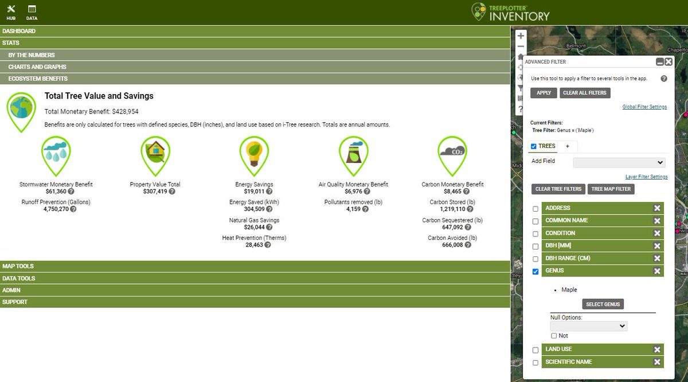Click the stormwater rain cloud icon
The width and height of the screenshot is (688, 382).
(x=56, y=156)
